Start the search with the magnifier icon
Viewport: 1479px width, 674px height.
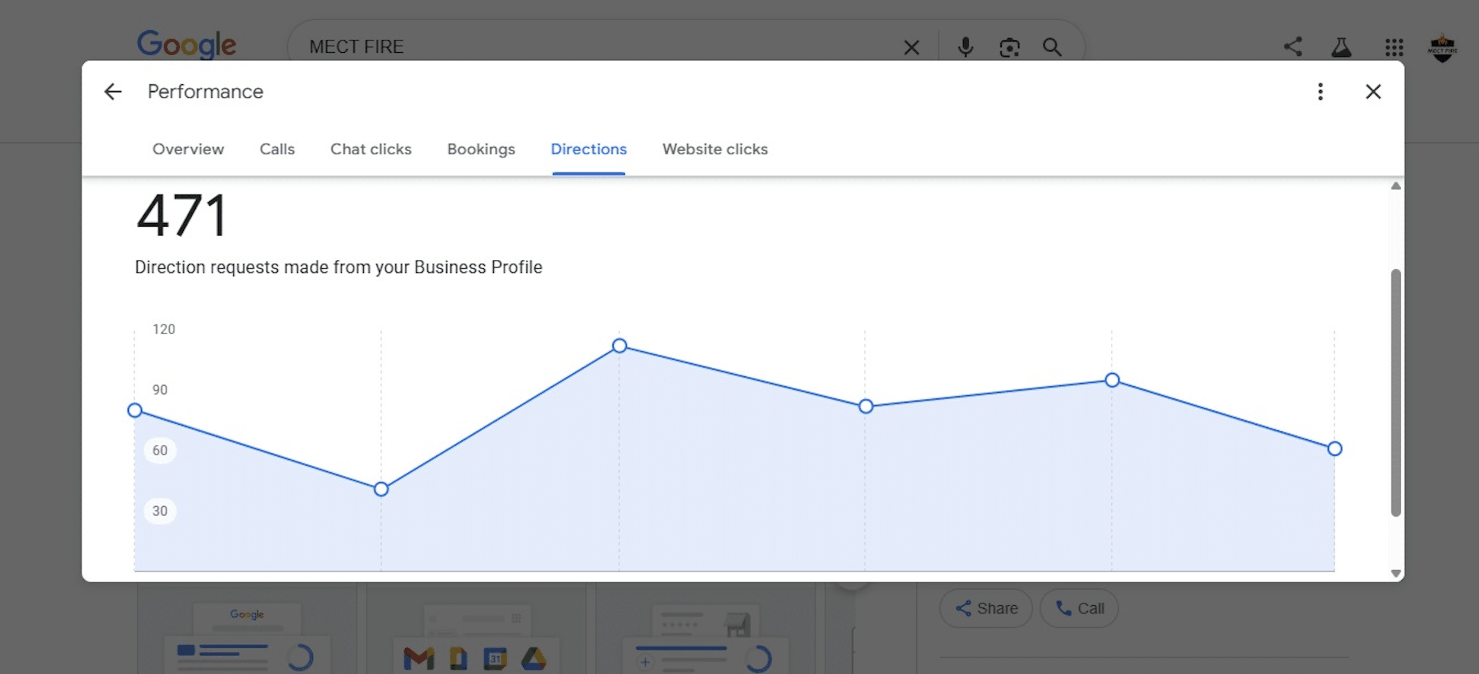coord(1052,47)
